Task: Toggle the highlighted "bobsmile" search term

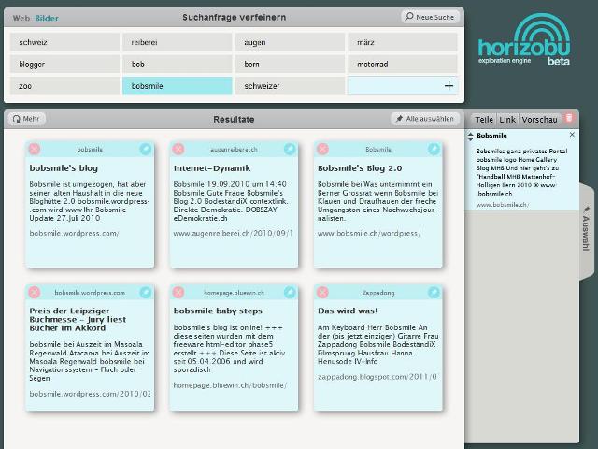Action: click(x=177, y=86)
